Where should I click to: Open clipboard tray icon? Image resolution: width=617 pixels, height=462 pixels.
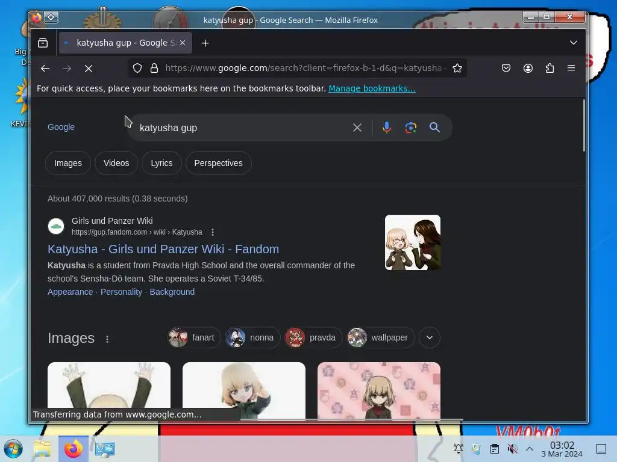pyautogui.click(x=494, y=448)
